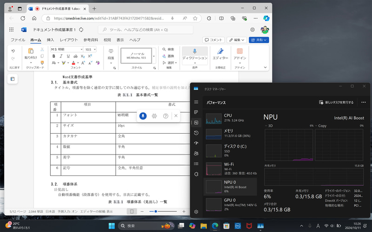Viewport: 372px width, 232px height.
Task: Click the Format Painter icon
Action: tap(42, 63)
